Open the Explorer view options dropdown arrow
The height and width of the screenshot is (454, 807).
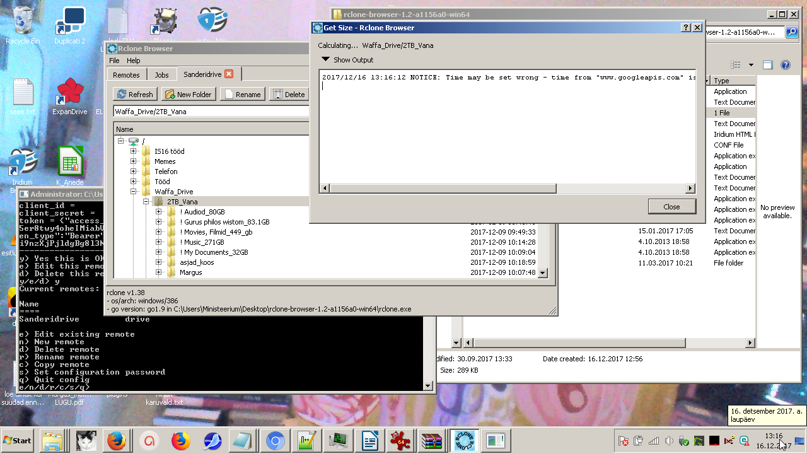(x=751, y=65)
